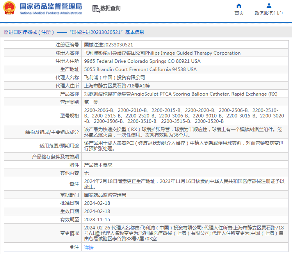
Task: Click the 结构及组成/主要组成成分 label
Action: pyautogui.click(x=52, y=132)
